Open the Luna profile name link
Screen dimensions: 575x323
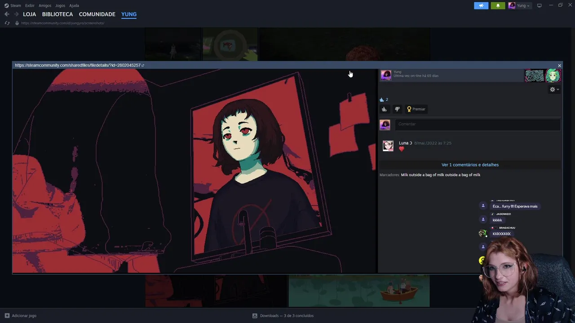tap(405, 143)
